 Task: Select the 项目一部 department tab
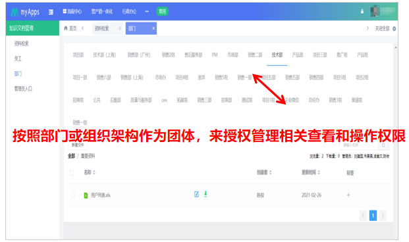(80, 78)
